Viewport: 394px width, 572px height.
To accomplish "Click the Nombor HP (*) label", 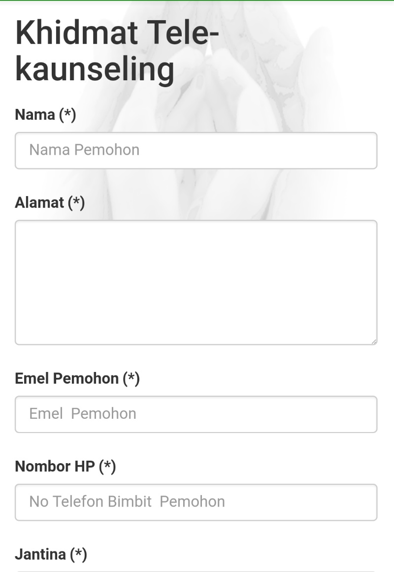I will [x=66, y=466].
